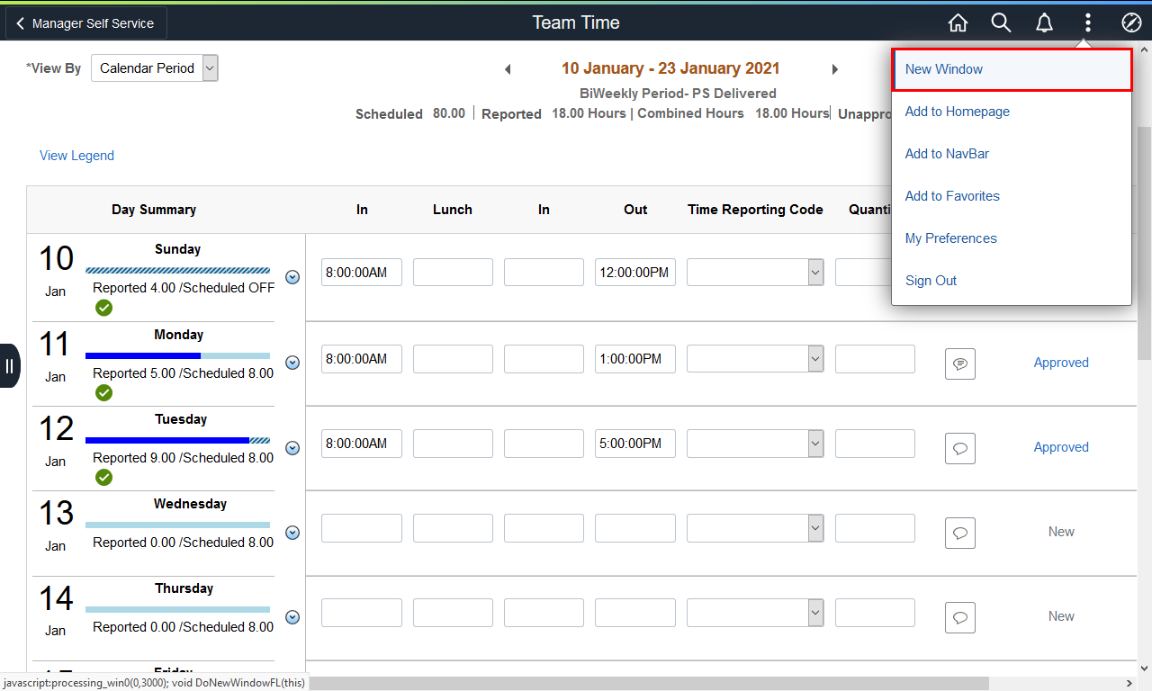Open the search magnifier icon
This screenshot has width=1152, height=691.
coord(1001,23)
